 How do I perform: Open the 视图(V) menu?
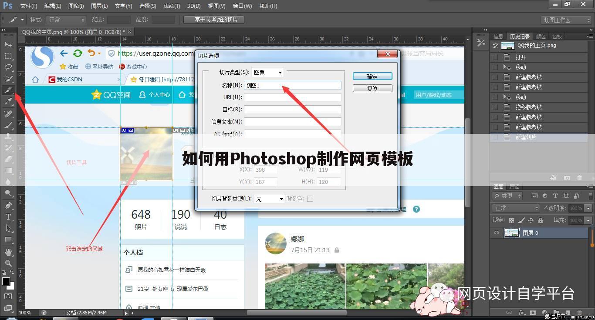(x=216, y=6)
